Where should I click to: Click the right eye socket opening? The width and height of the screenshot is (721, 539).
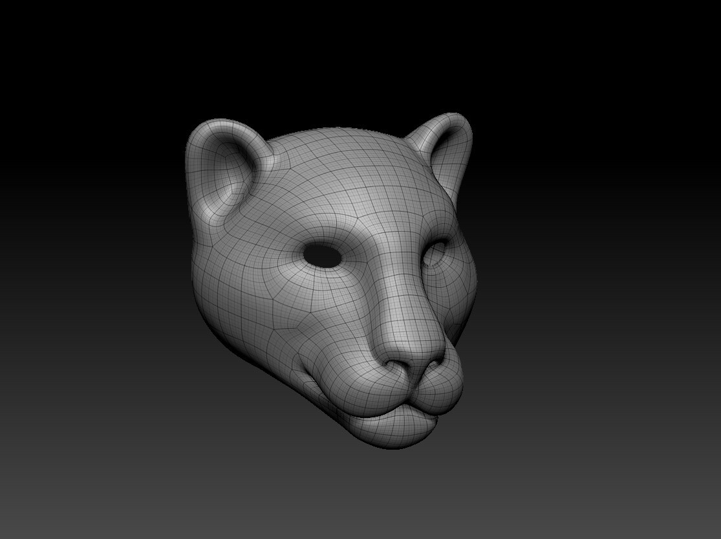(438, 249)
